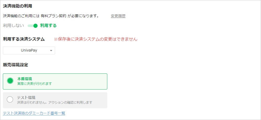The height and width of the screenshot is (120, 261).
Task: Select the 本番環境 radio button
Action: click(x=10, y=81)
